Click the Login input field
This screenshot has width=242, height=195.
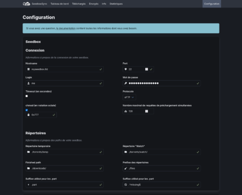point(65,83)
